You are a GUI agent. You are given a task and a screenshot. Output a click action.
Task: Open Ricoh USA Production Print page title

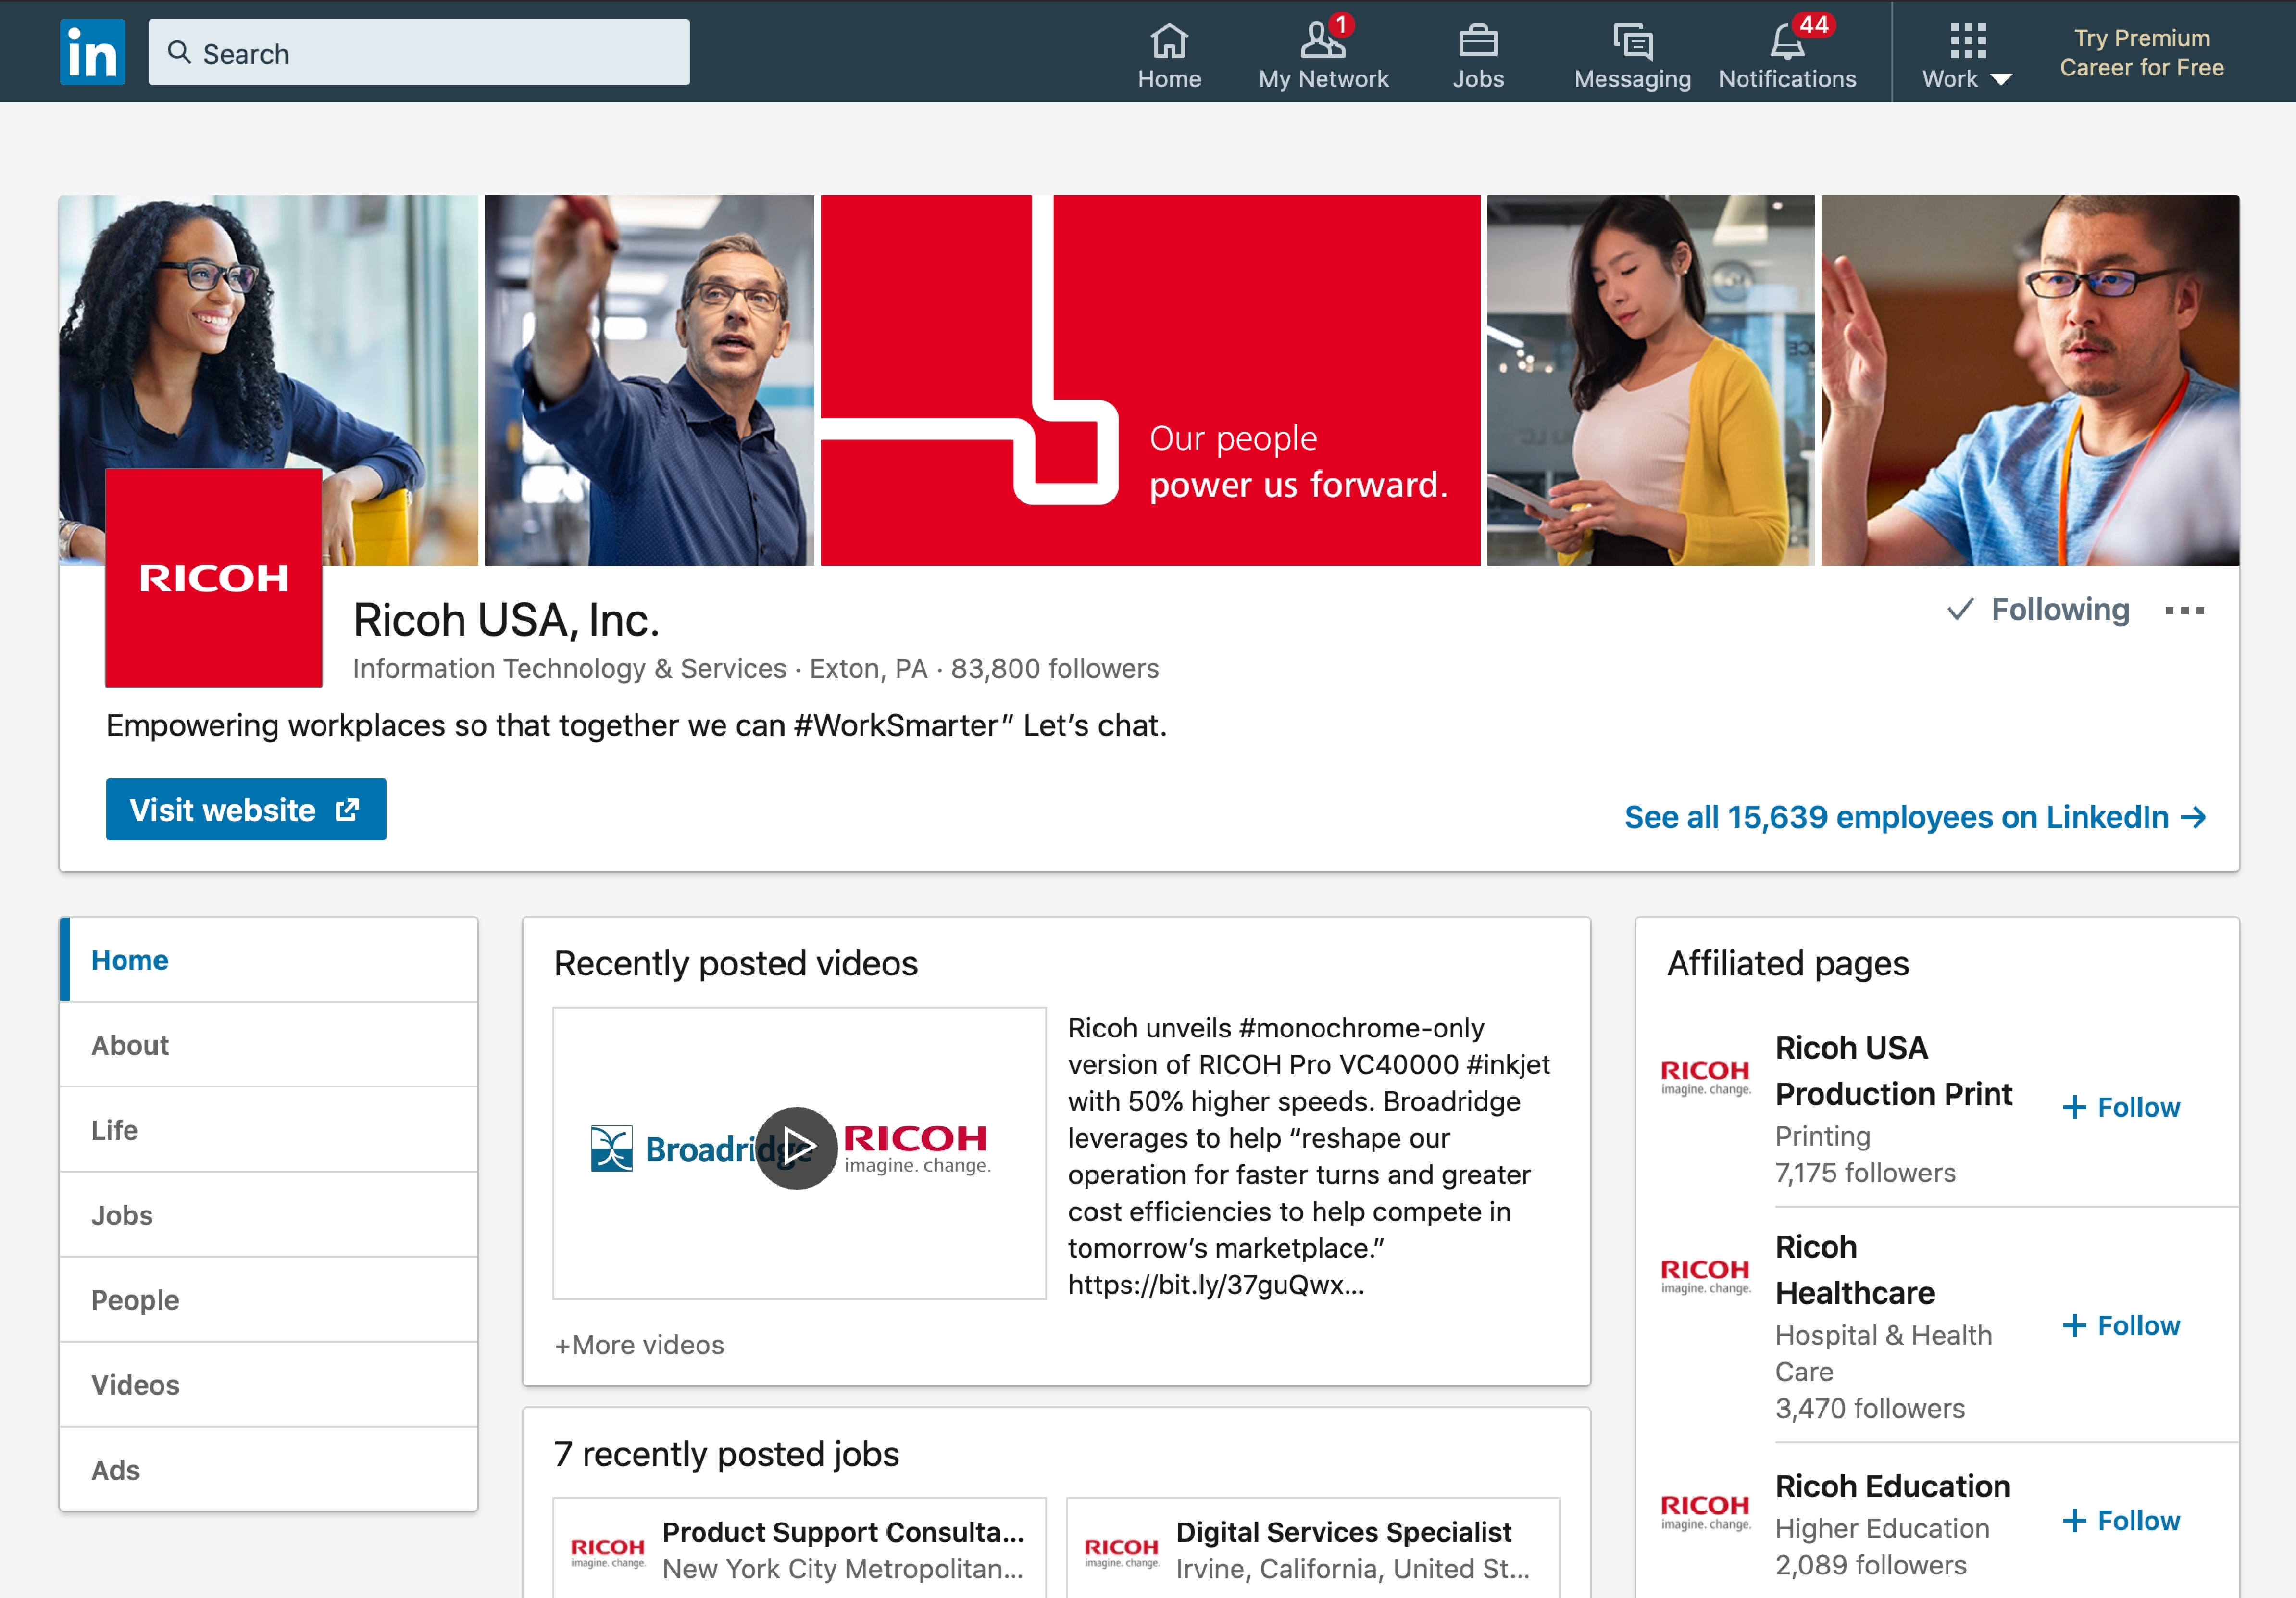click(1893, 1070)
